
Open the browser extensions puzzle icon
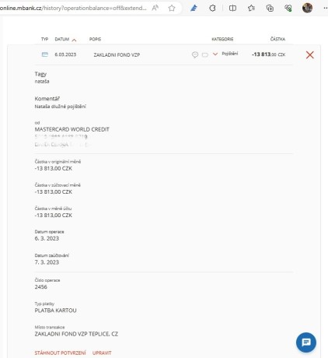pyautogui.click(x=212, y=8)
